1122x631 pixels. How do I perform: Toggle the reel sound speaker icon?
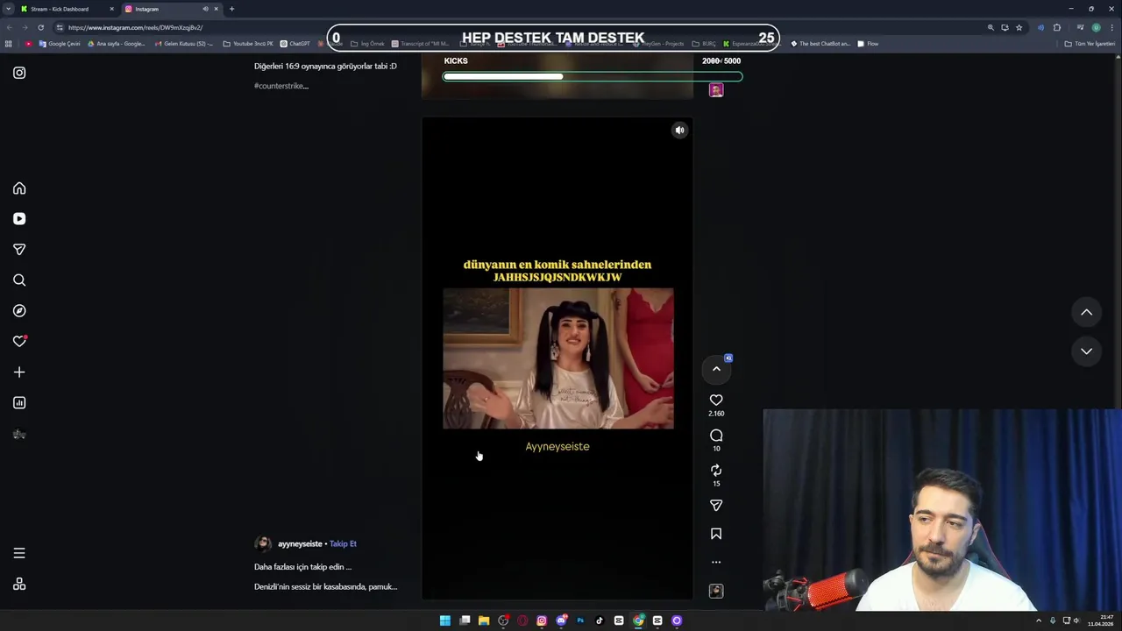coord(679,131)
